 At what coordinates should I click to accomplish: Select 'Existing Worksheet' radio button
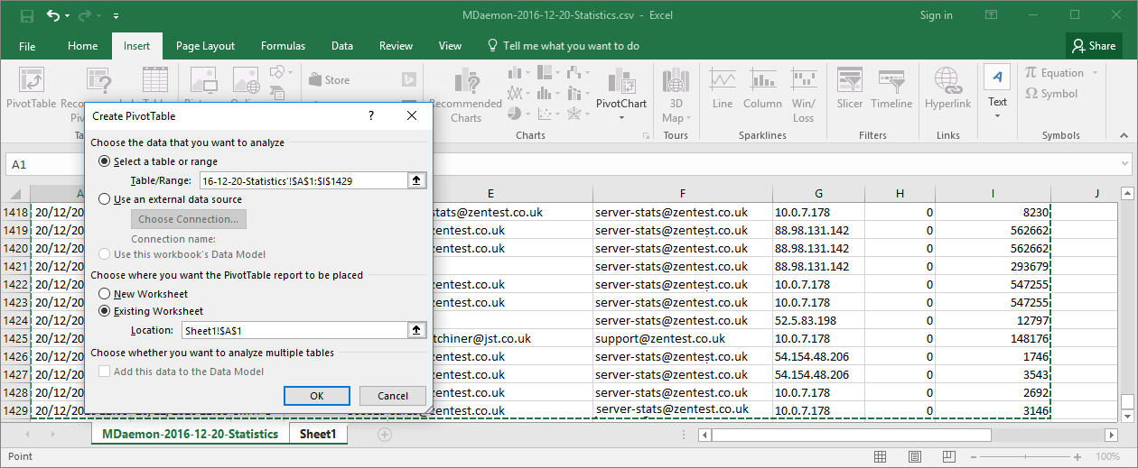pyautogui.click(x=105, y=311)
